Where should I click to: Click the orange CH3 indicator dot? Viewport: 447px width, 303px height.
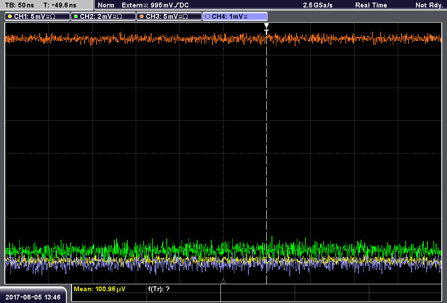(142, 17)
